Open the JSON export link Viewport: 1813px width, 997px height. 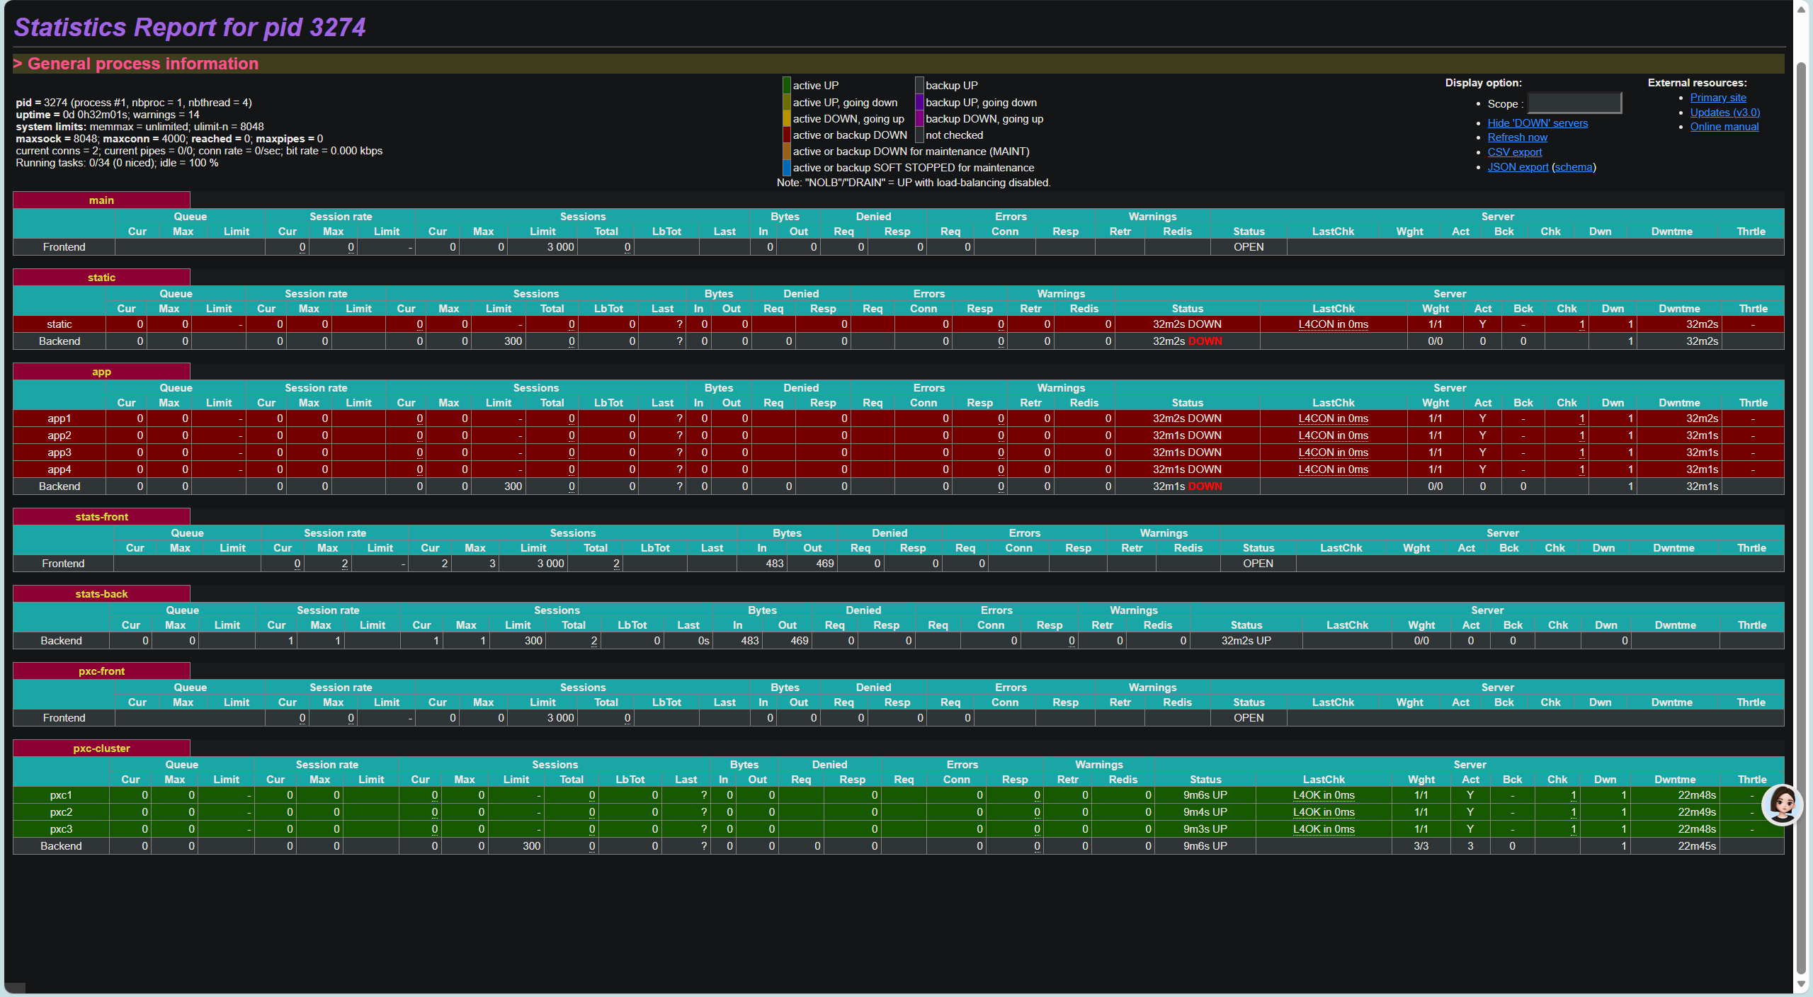click(1517, 167)
